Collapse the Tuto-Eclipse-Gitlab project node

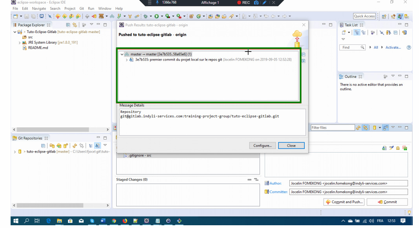(x=15, y=32)
